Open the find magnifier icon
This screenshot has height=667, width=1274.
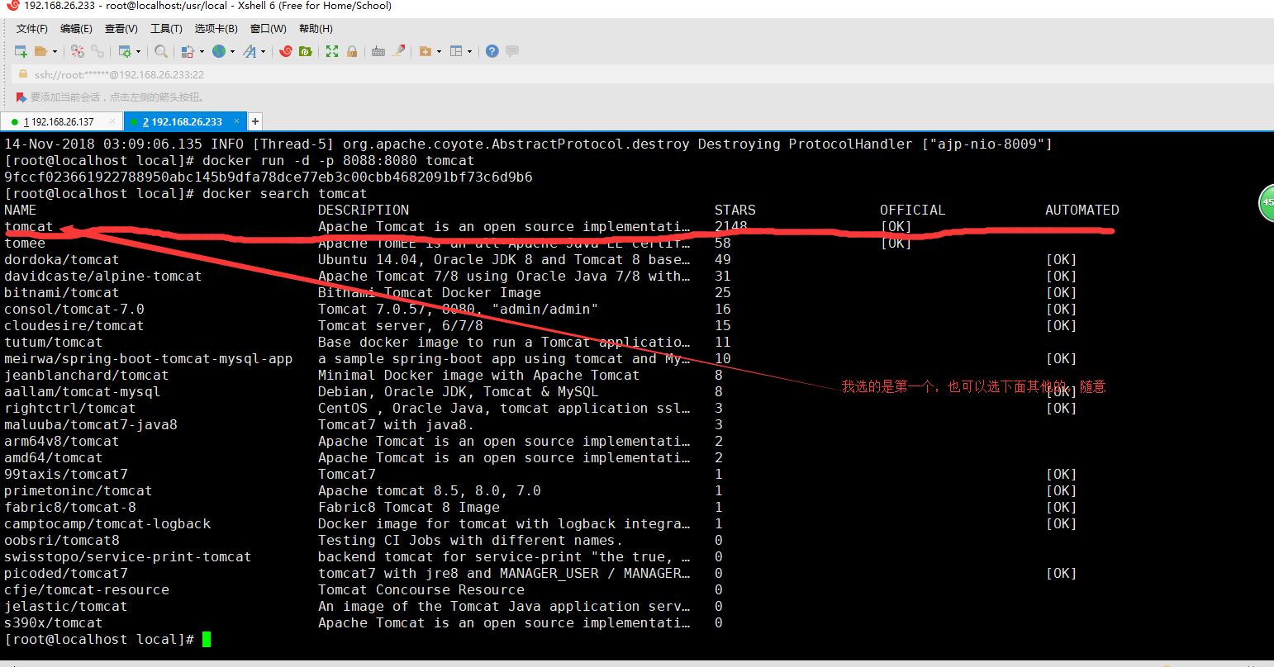click(161, 51)
